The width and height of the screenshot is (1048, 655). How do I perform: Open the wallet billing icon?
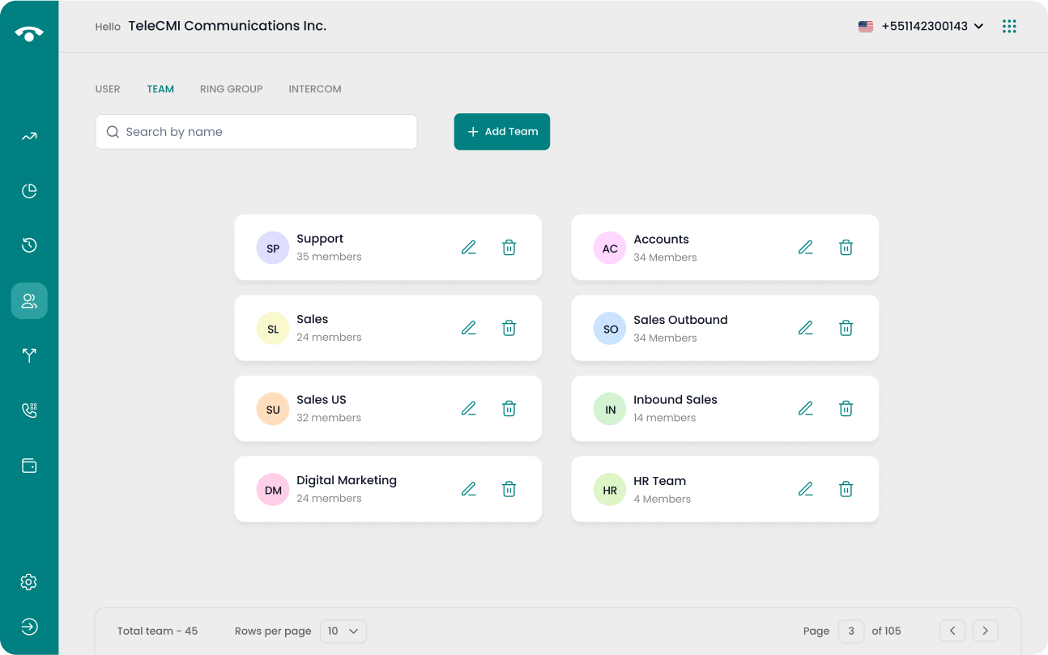pyautogui.click(x=29, y=466)
